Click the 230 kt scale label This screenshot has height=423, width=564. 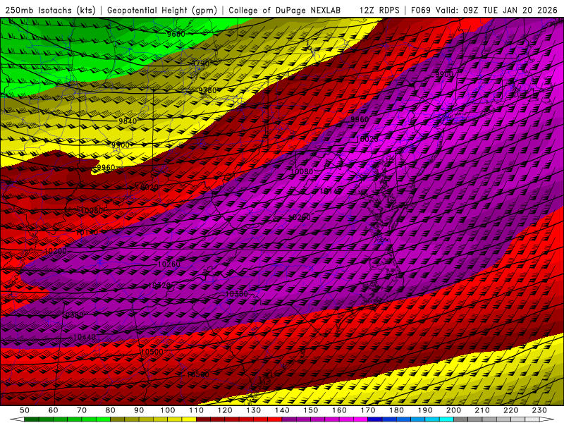click(539, 410)
